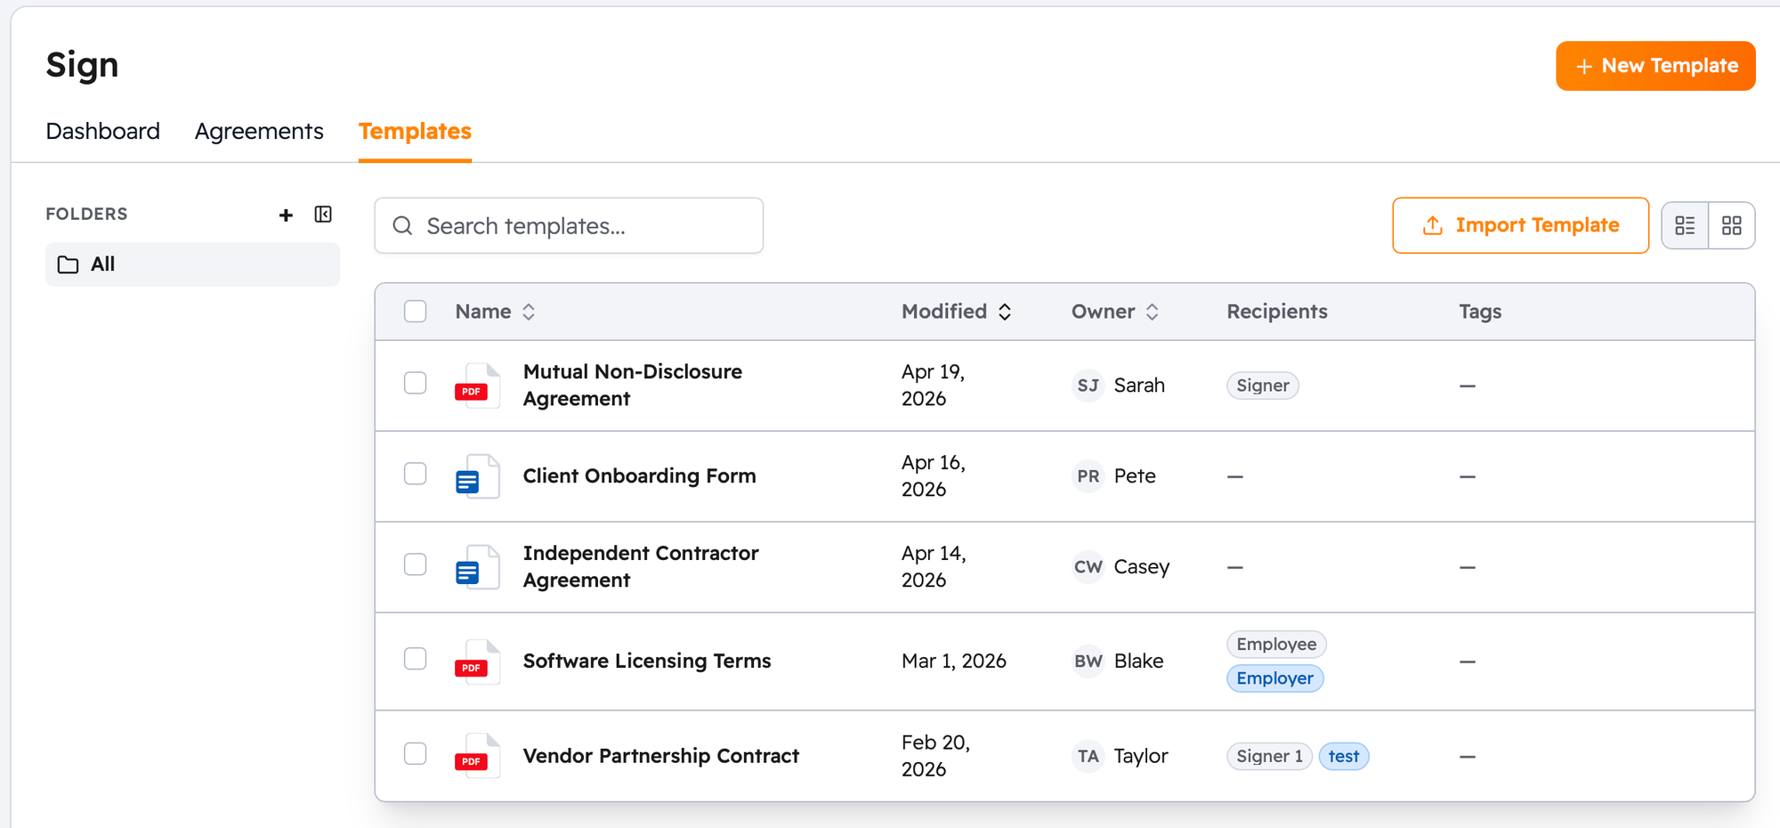1780x828 pixels.
Task: Collapse the folders sidebar panel
Action: point(323,215)
